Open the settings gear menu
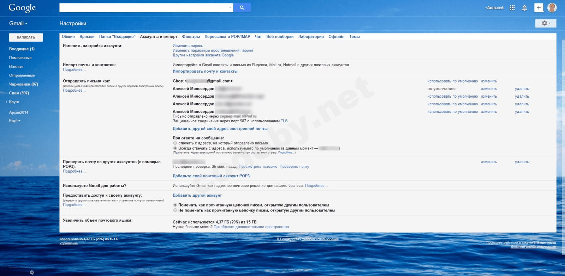The image size is (565, 276). pyautogui.click(x=546, y=23)
